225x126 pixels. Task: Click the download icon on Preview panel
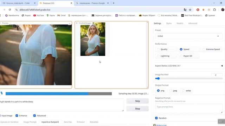pos(70,23)
